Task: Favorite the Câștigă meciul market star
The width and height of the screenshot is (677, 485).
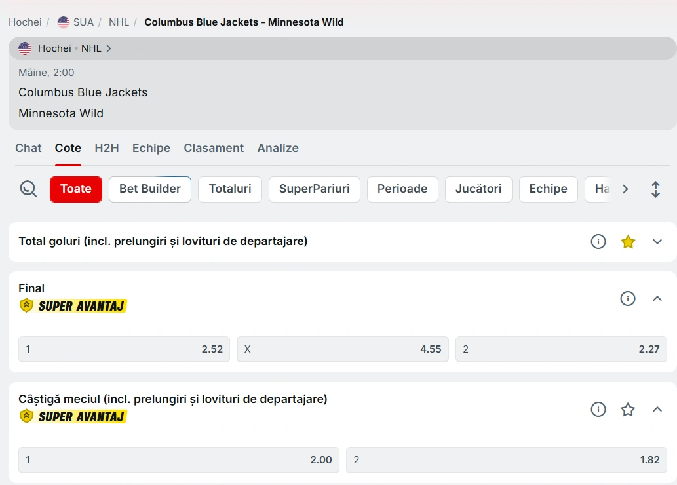Action: click(x=628, y=410)
